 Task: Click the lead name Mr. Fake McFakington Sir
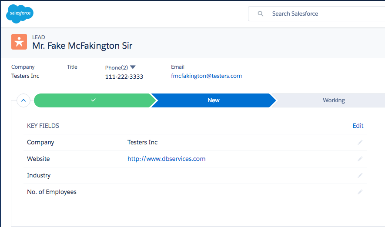click(x=82, y=46)
